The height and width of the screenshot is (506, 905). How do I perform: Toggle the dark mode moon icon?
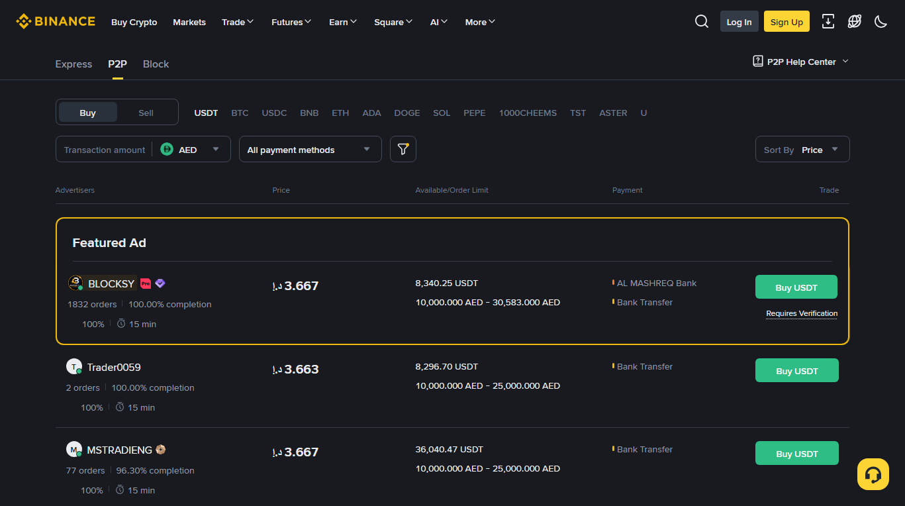(x=881, y=21)
